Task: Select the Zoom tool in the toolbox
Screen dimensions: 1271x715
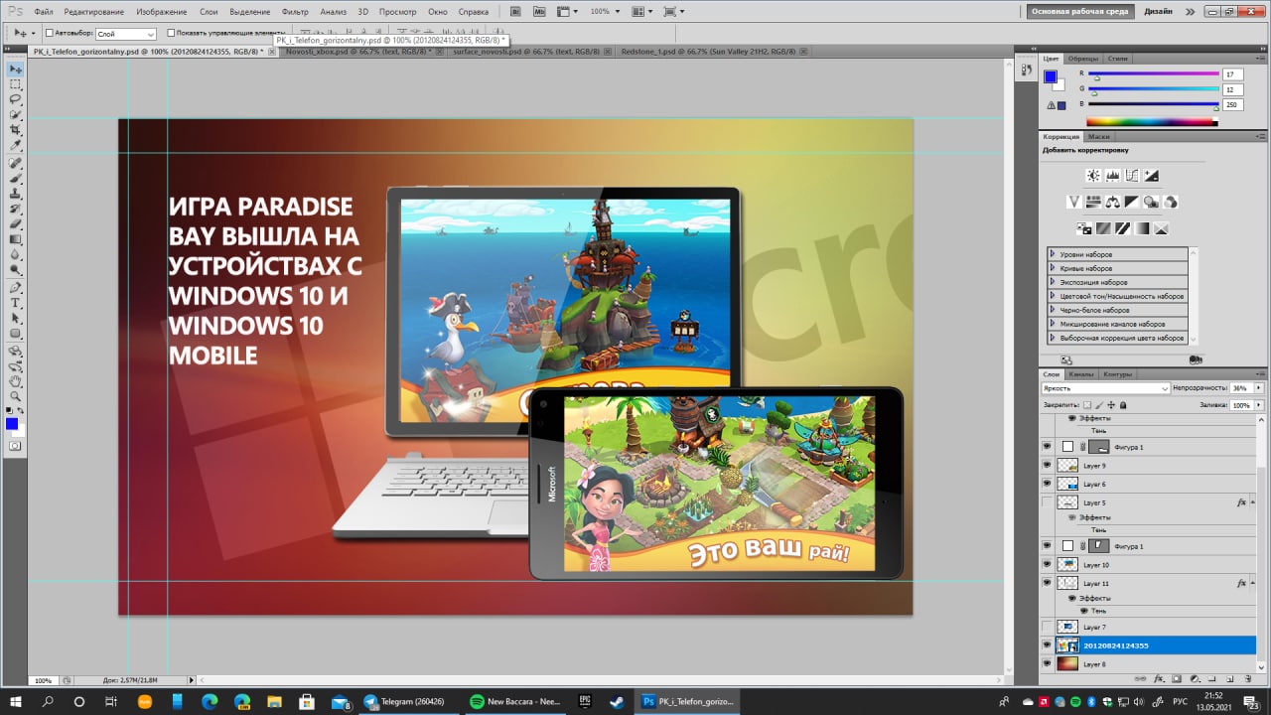Action: click(16, 396)
